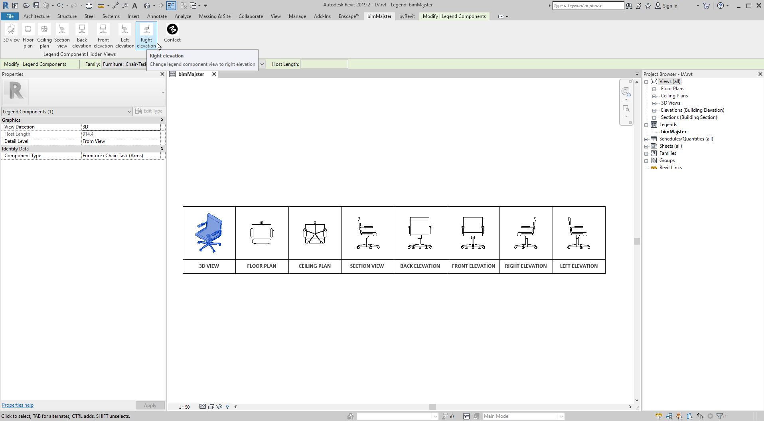
Task: Toggle Temporary Hide/Isolate glasses icon
Action: click(x=219, y=407)
